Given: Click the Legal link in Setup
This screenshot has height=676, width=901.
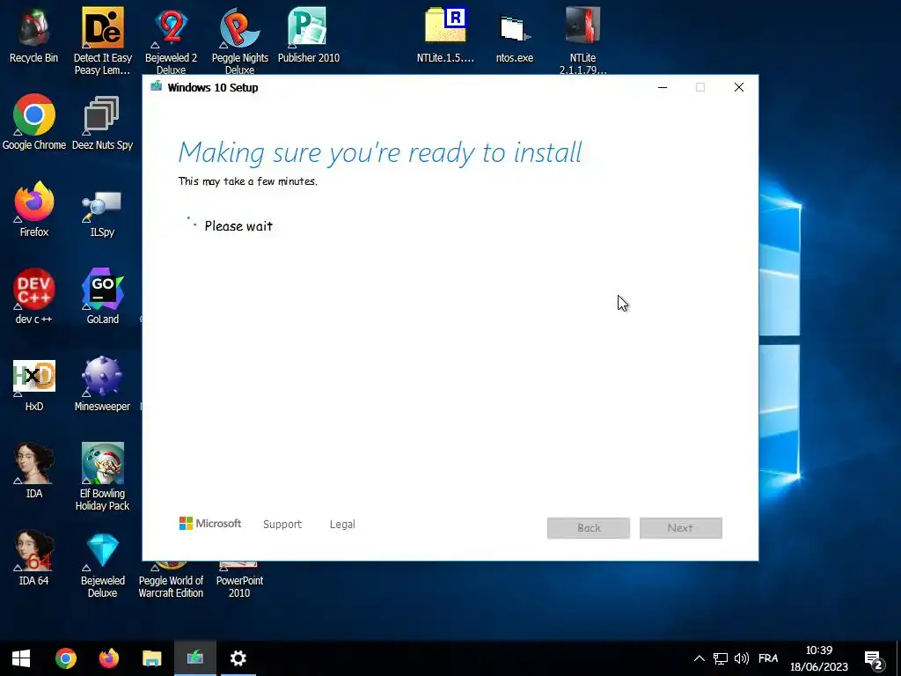Looking at the screenshot, I should point(342,525).
